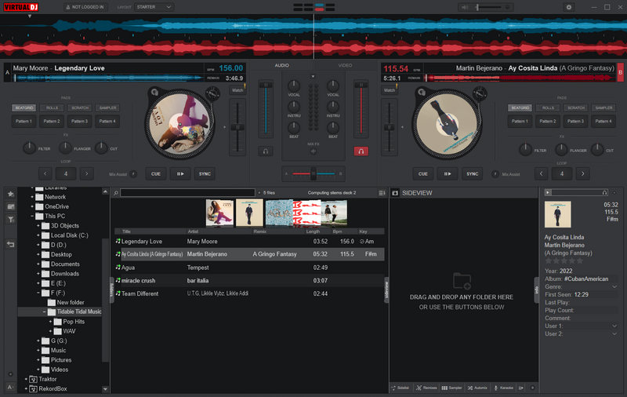Toggle Mix Assist on left deck
627x397 pixels.
[133, 174]
